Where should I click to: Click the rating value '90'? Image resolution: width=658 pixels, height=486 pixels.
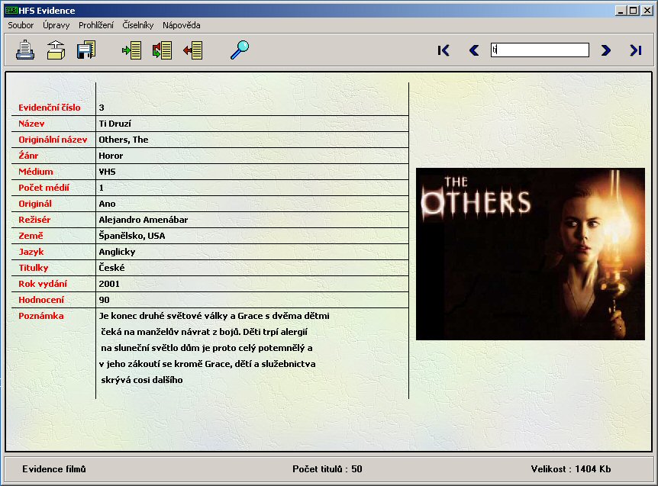click(104, 300)
